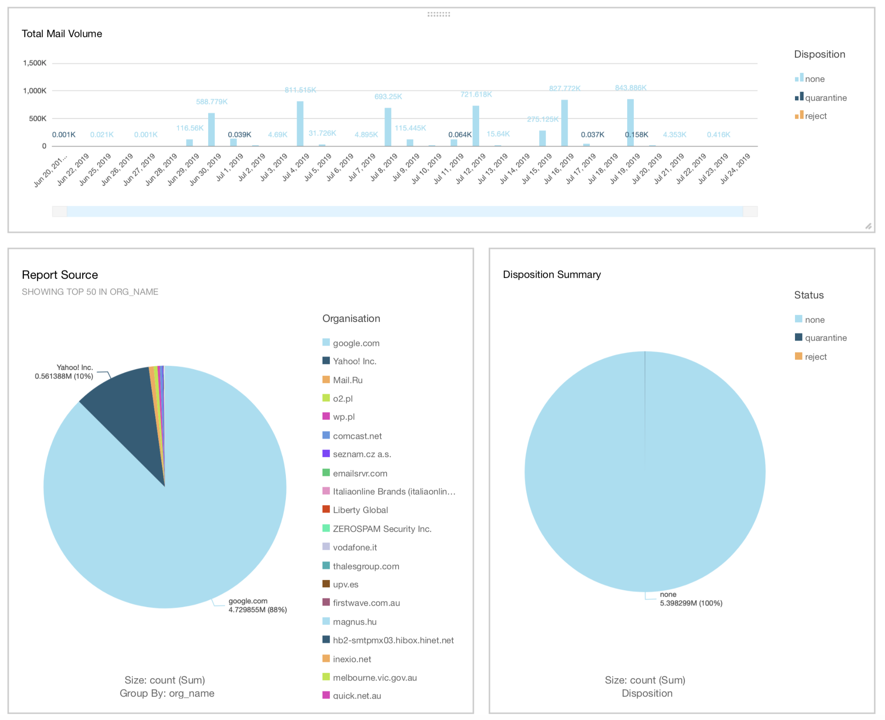Click the panel drag handle above Total Mail Volume
This screenshot has width=885, height=720.
point(438,14)
